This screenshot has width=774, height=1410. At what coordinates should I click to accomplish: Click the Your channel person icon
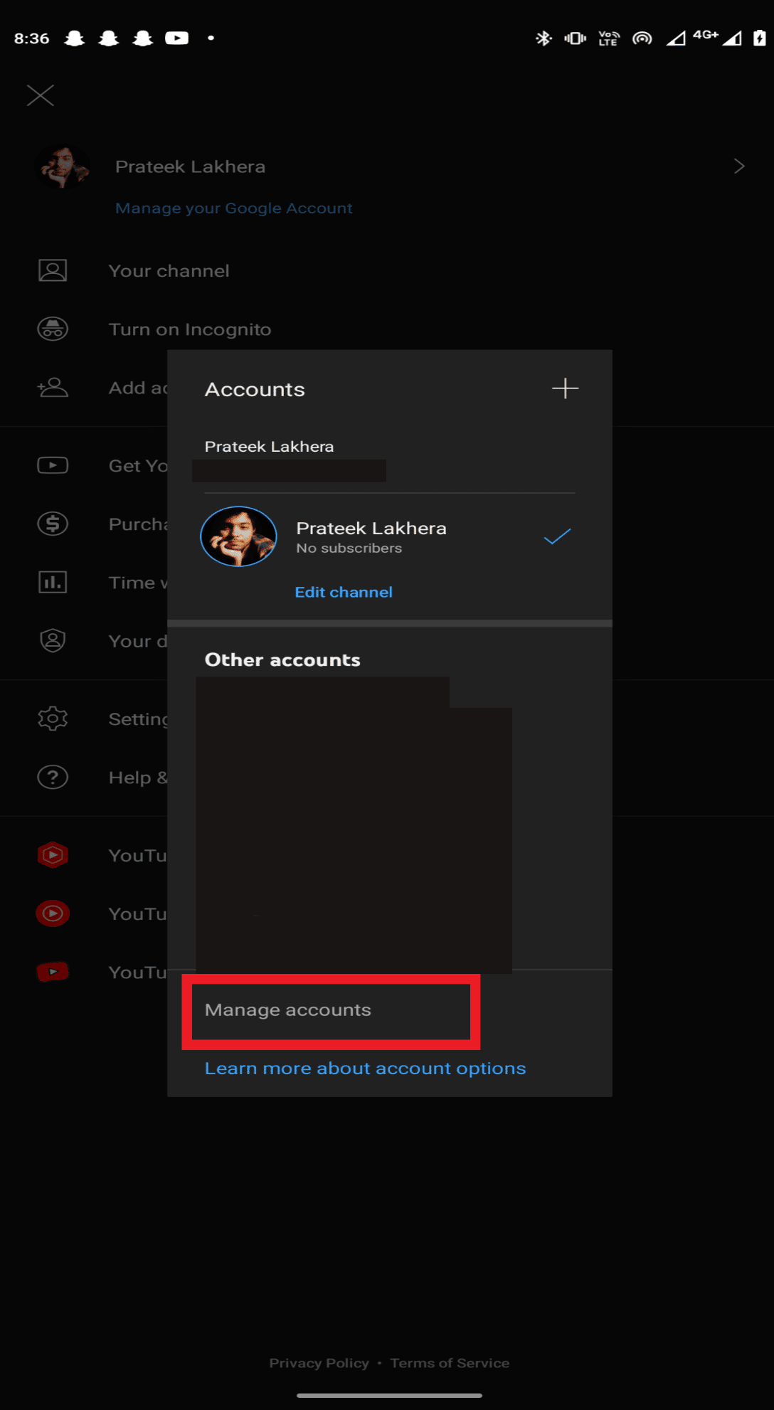(52, 270)
